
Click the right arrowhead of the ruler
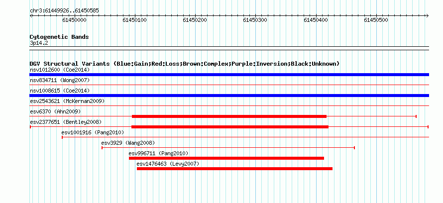pos(428,15)
